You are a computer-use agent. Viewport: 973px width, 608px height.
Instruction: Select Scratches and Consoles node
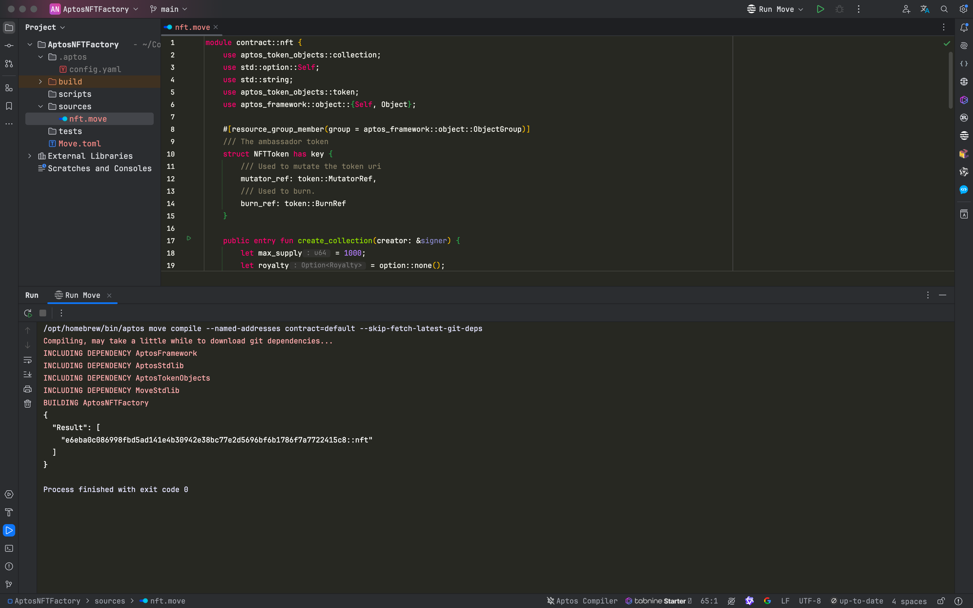(95, 169)
